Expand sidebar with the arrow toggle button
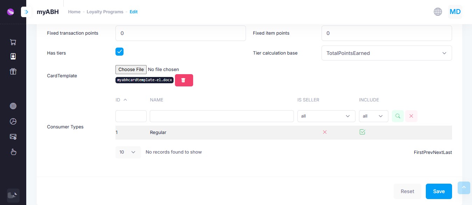Screen dimensions: 472x205 tap(26, 12)
